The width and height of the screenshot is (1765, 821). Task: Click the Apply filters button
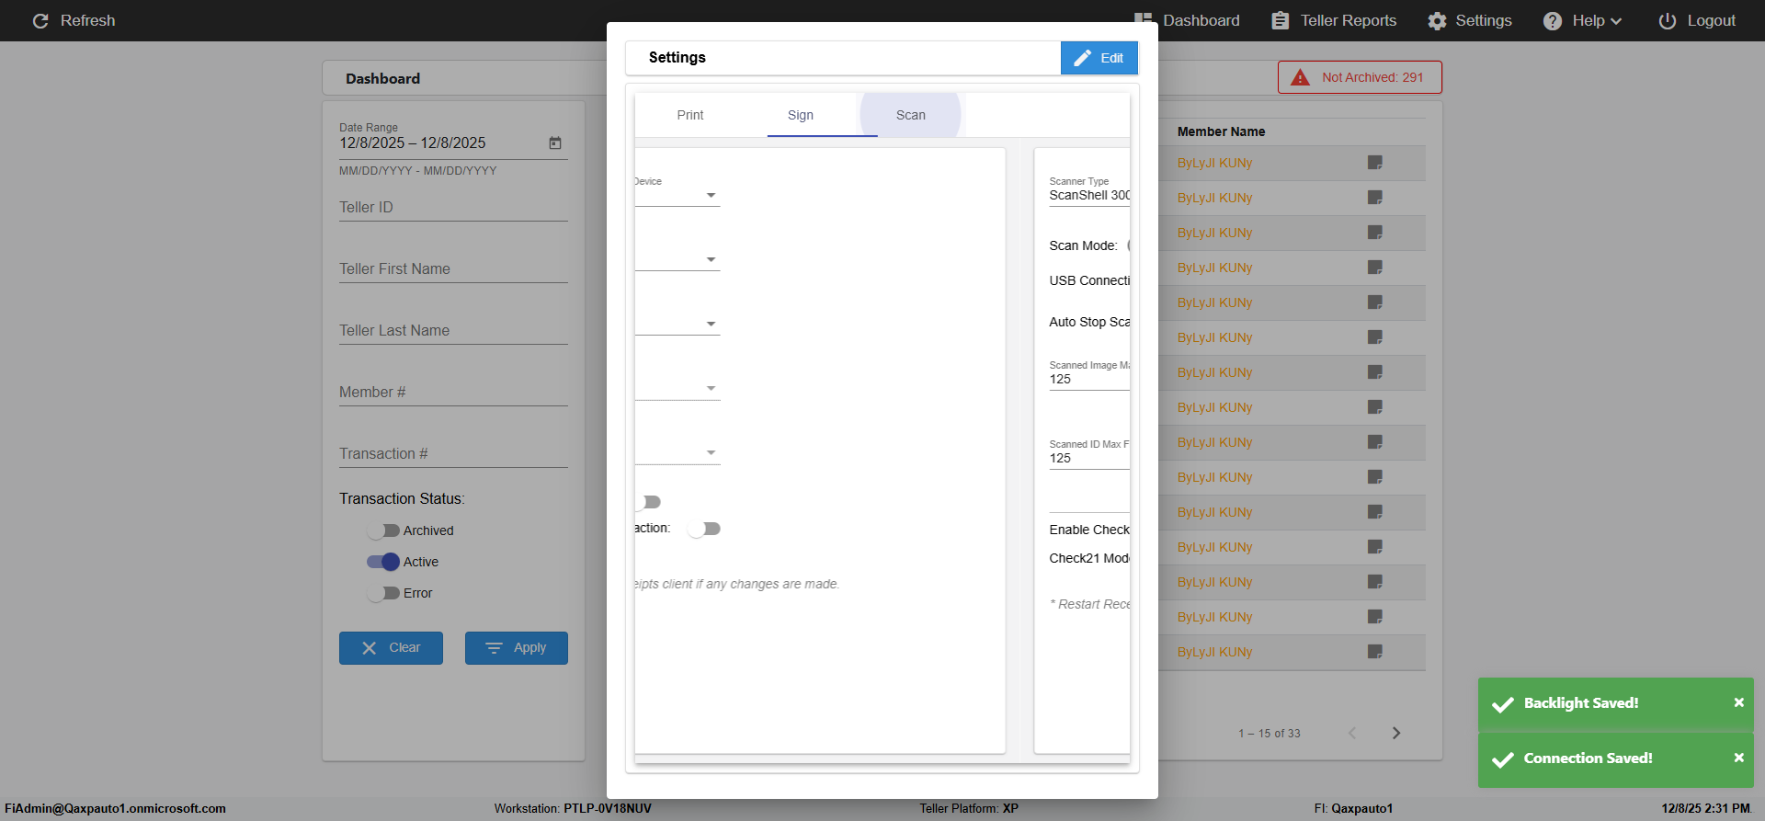[x=517, y=648]
